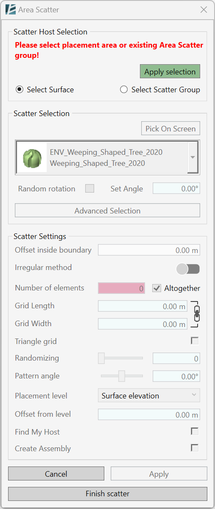Check the Create Assembly option
The width and height of the screenshot is (215, 509).
pyautogui.click(x=195, y=448)
